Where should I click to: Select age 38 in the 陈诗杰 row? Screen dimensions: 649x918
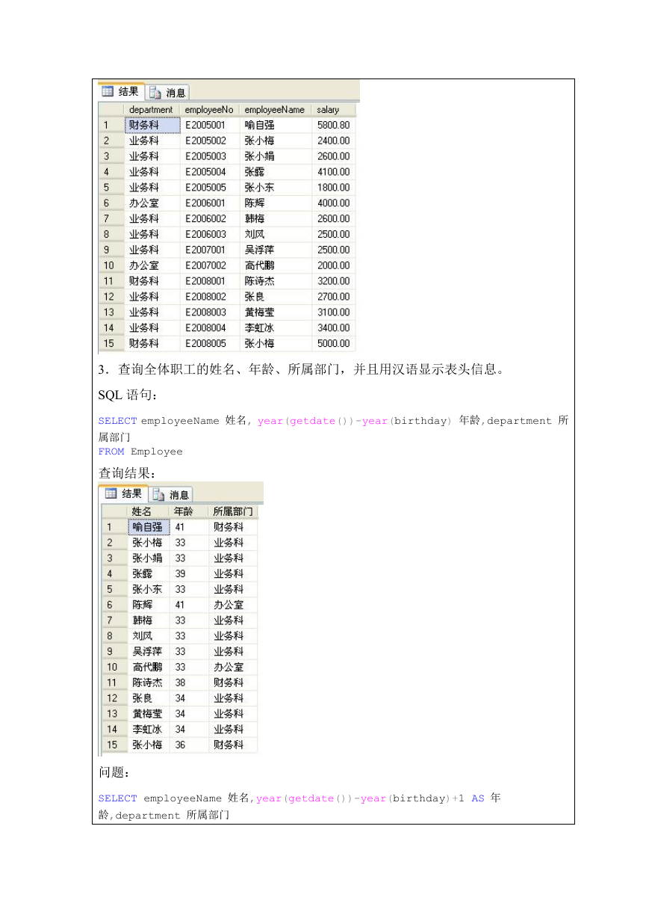click(x=190, y=683)
